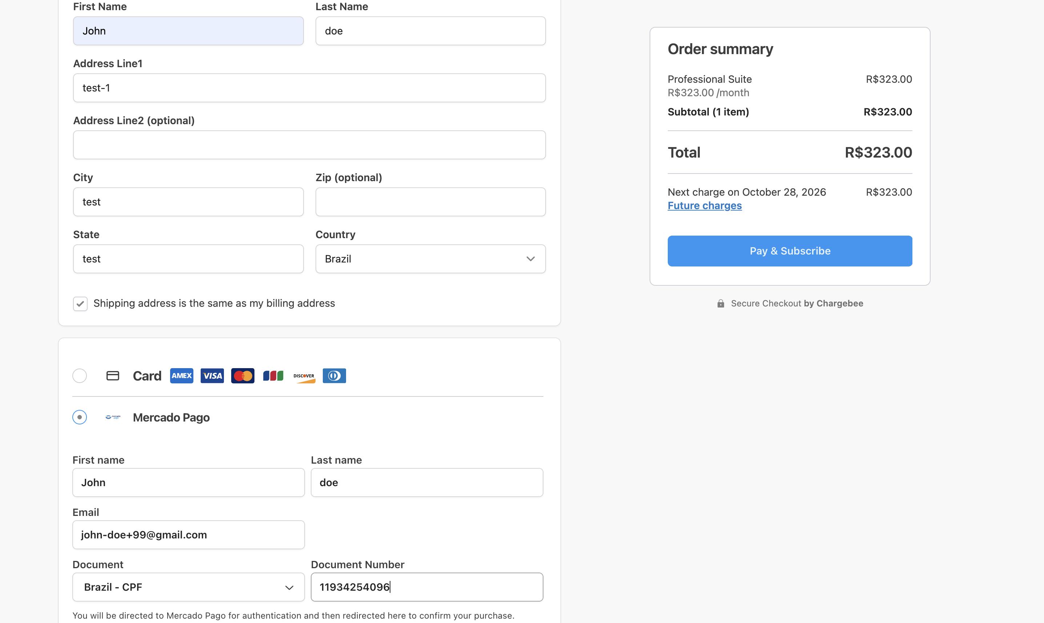The height and width of the screenshot is (623, 1044).
Task: Click the Document Number field
Action: (x=427, y=587)
